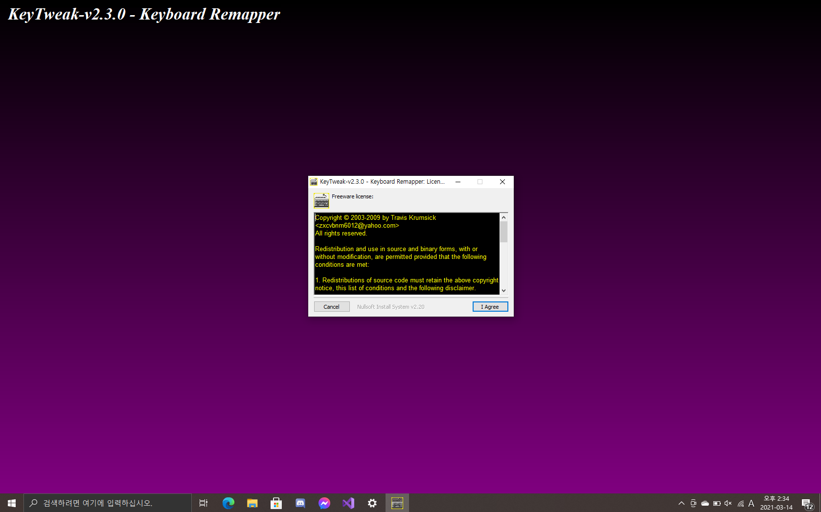Open Task View from taskbar

[204, 503]
